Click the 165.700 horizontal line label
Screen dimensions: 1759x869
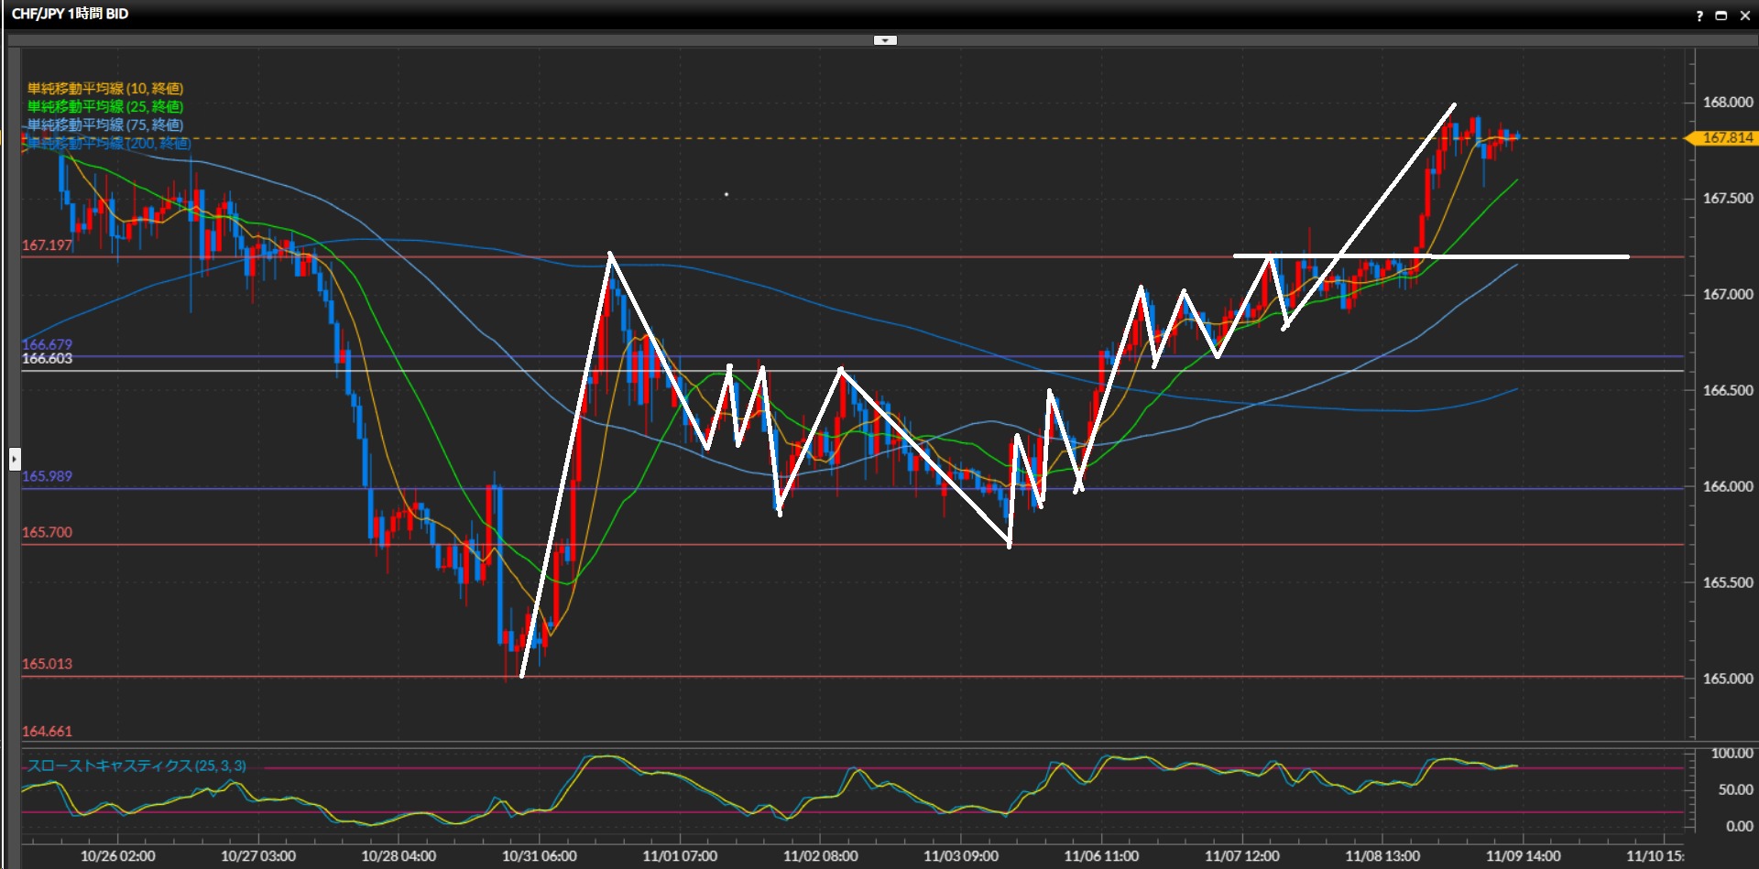pos(47,532)
